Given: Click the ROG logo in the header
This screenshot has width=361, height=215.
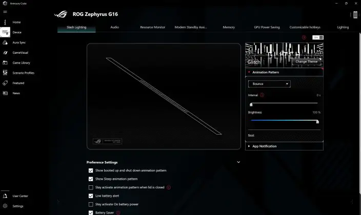Looking at the screenshot, I should pyautogui.click(x=61, y=14).
